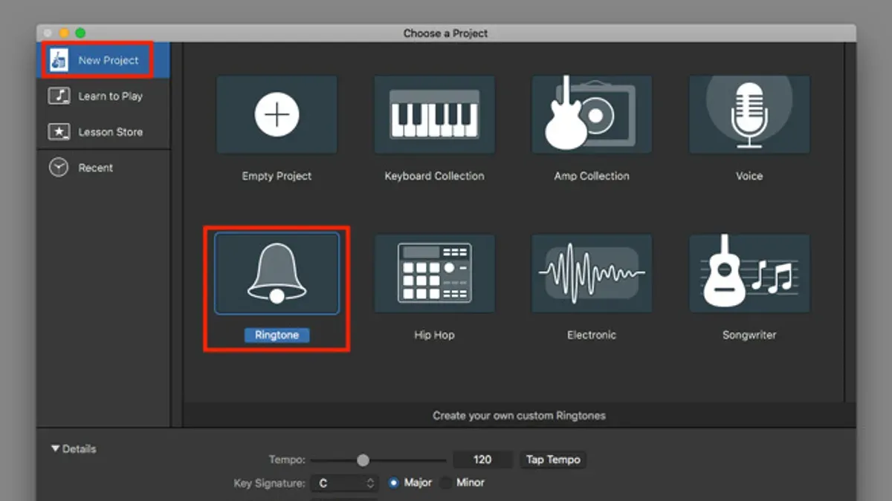Click the yellow minimize window button
The image size is (892, 501).
coord(64,33)
